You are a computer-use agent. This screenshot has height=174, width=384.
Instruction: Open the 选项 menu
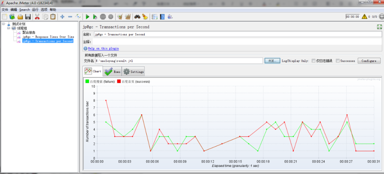(x=44, y=10)
